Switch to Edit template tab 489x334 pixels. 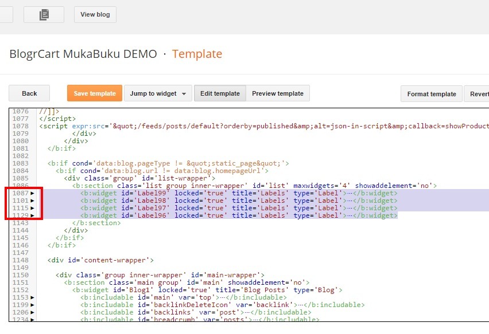(x=220, y=93)
